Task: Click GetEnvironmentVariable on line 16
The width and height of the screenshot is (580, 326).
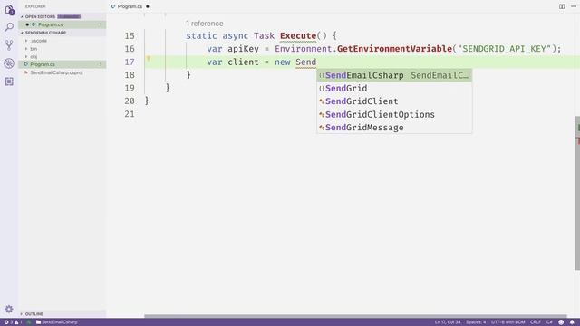Action: point(394,49)
